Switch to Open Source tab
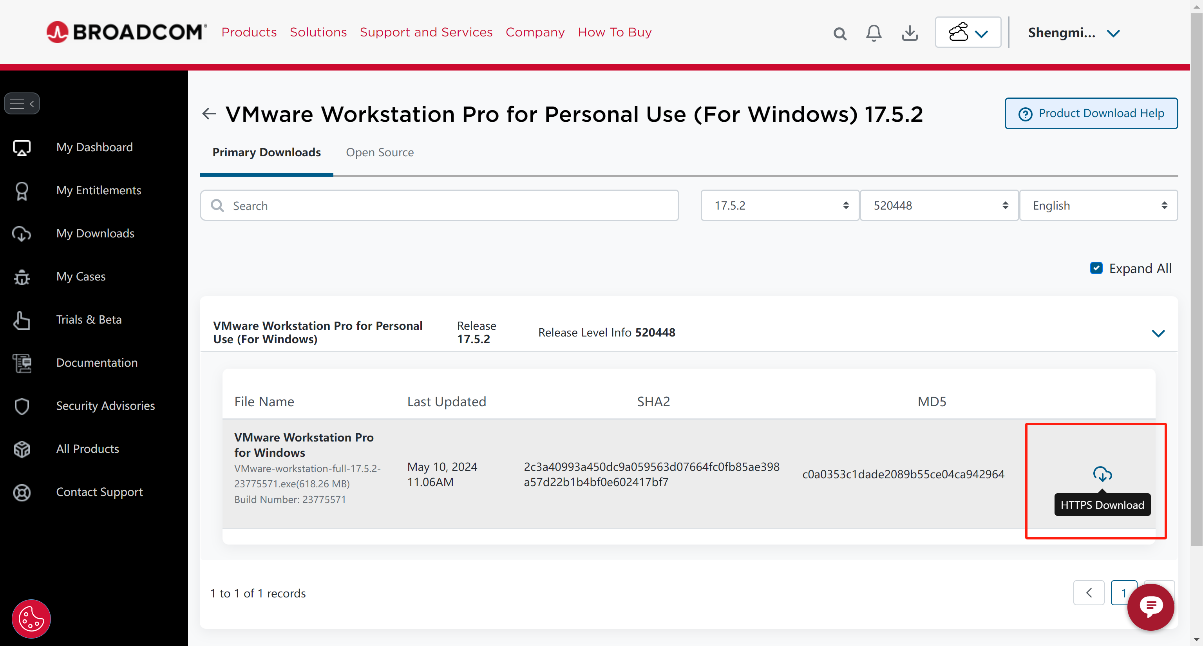Viewport: 1203px width, 646px height. 380,151
